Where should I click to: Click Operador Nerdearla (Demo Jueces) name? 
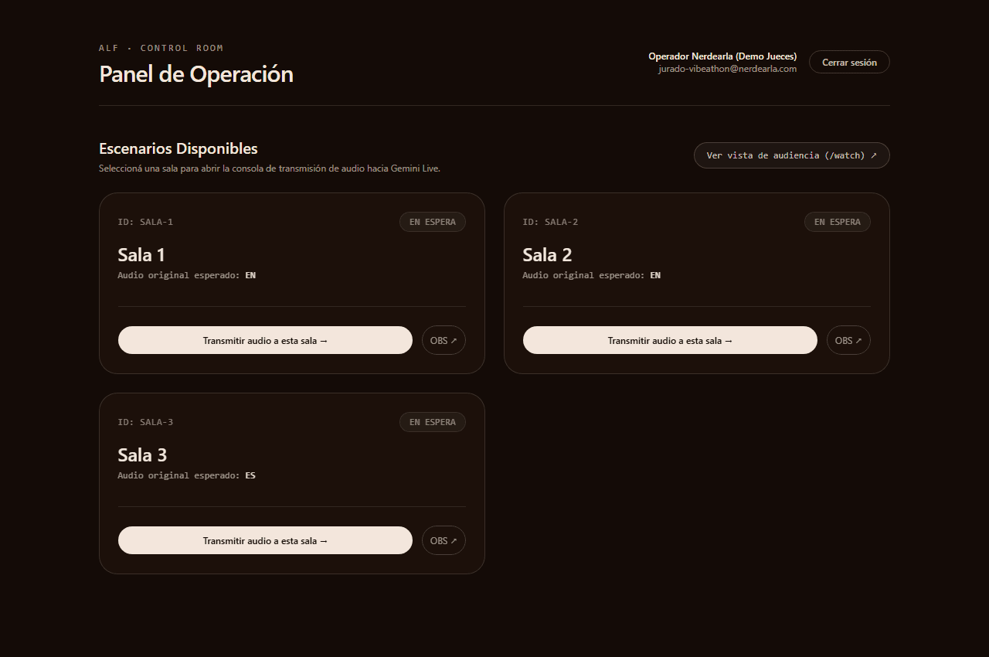coord(722,56)
